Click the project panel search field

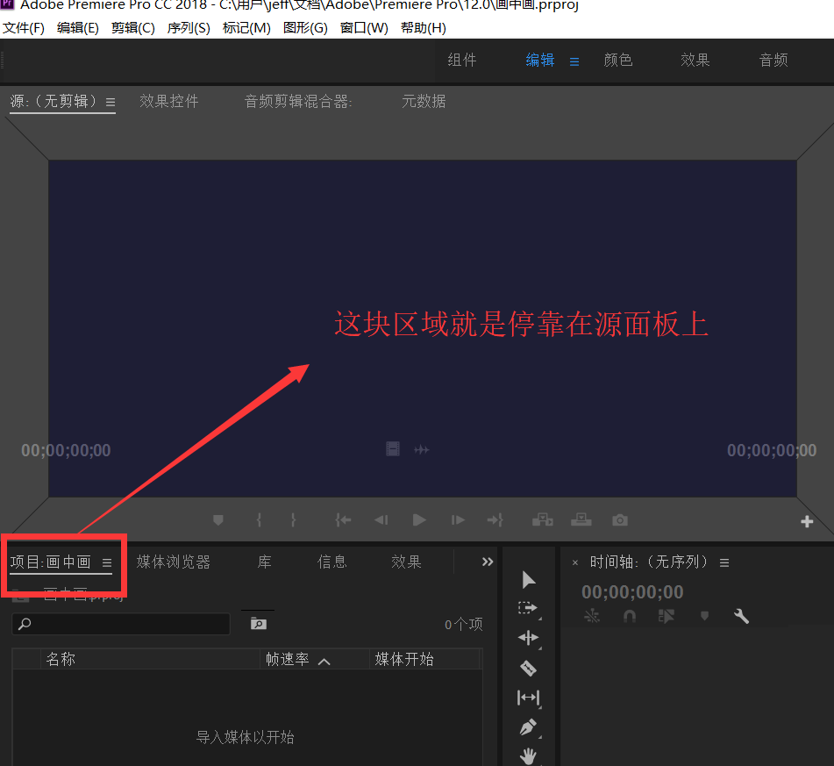(x=120, y=623)
